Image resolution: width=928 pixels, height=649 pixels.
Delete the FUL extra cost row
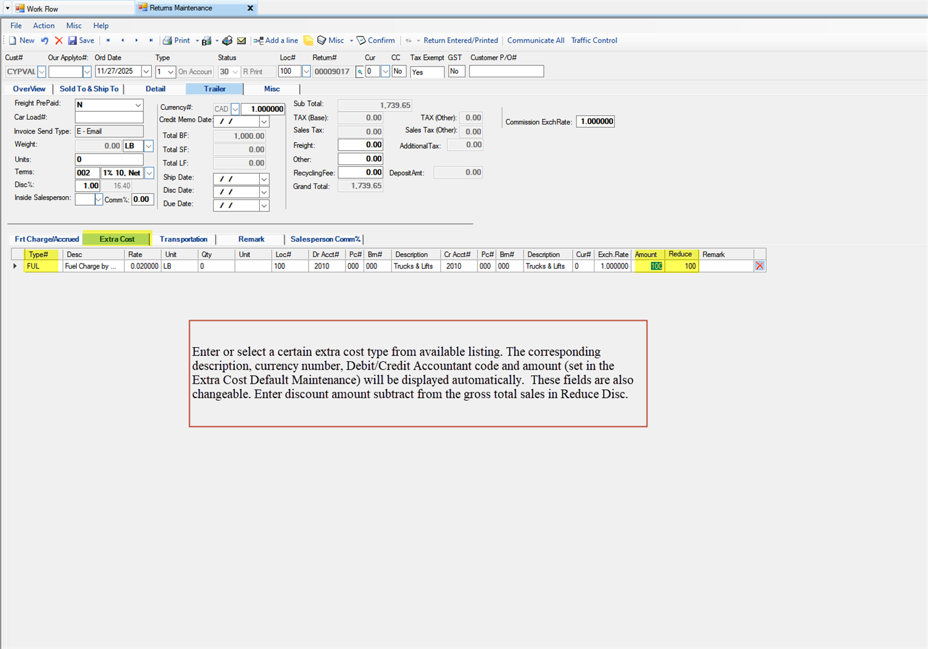tap(759, 266)
